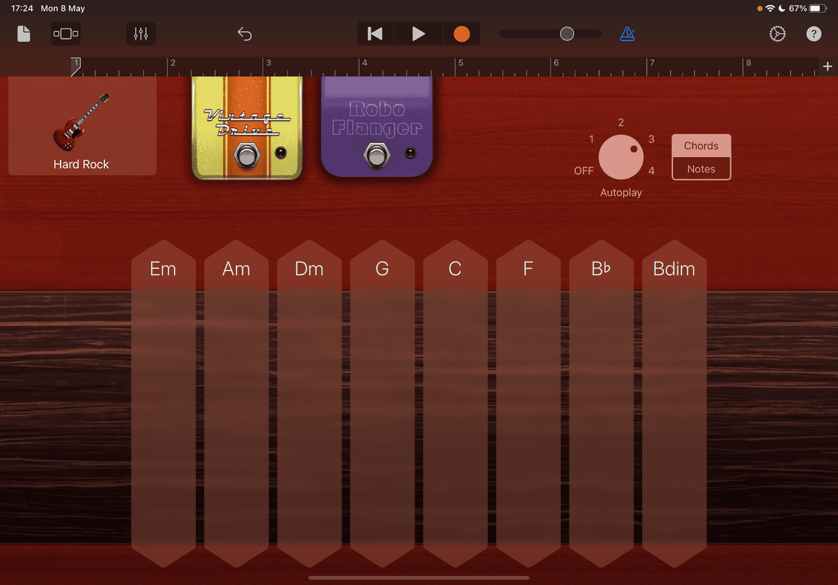Strum the Em chord strip
Viewport: 838px width, 585px height.
point(163,387)
